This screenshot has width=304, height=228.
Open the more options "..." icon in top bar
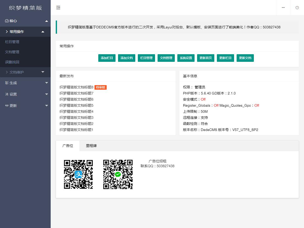[x=283, y=8]
